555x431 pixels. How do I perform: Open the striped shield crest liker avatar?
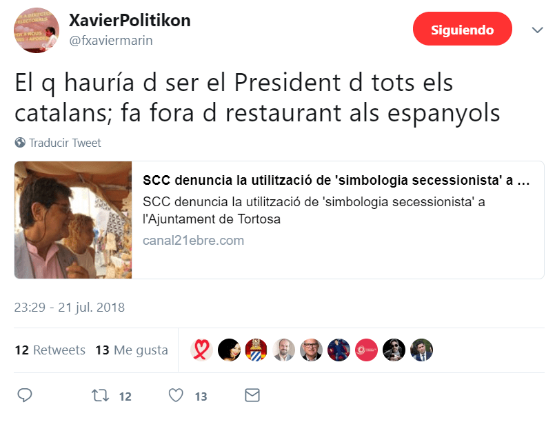coord(256,350)
